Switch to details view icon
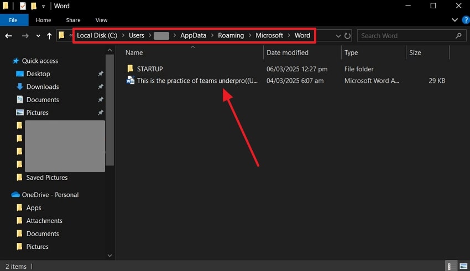 coord(450,266)
